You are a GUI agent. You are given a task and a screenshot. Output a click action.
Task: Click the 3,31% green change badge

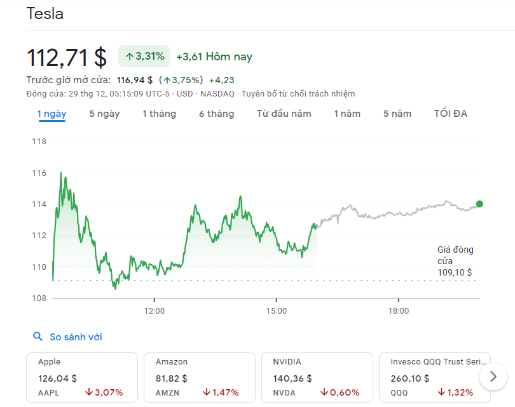pos(144,56)
